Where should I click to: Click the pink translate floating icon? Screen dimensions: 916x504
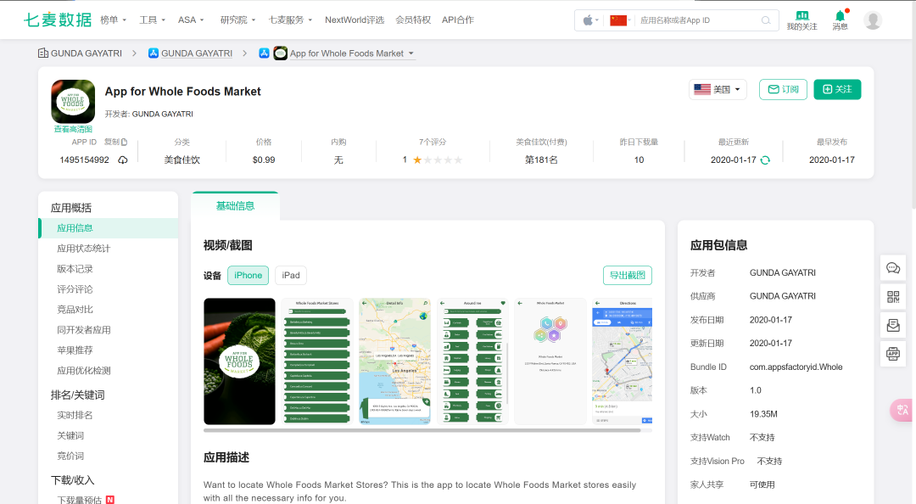pos(902,410)
